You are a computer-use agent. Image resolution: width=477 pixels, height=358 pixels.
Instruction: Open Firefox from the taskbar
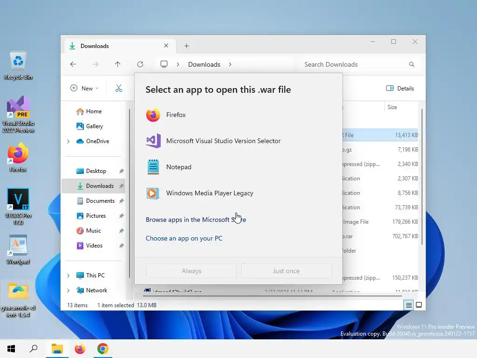tap(80, 349)
